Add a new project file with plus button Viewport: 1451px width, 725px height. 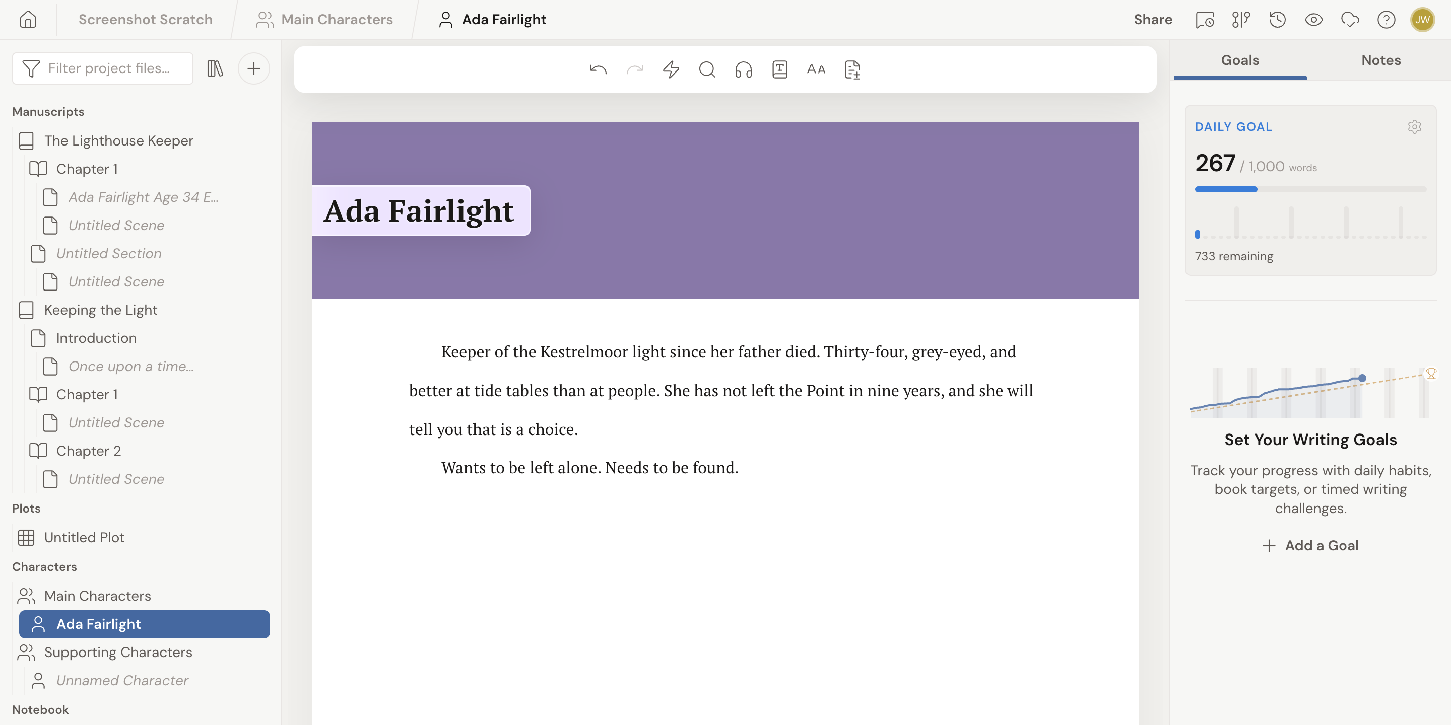[x=253, y=68]
